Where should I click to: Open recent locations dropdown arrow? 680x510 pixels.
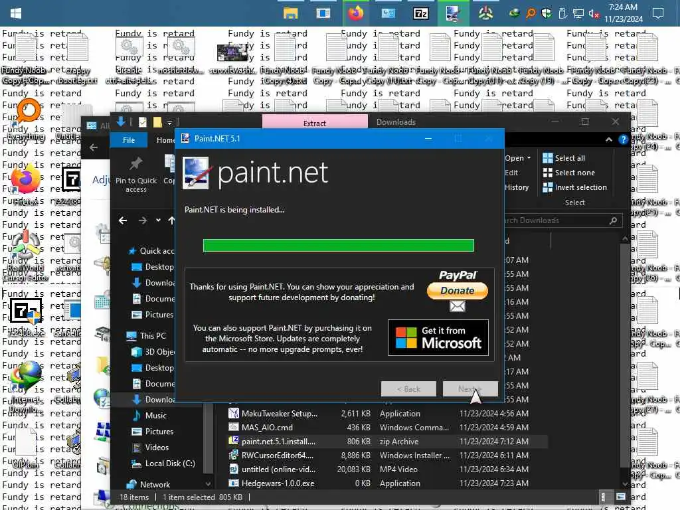coord(158,220)
